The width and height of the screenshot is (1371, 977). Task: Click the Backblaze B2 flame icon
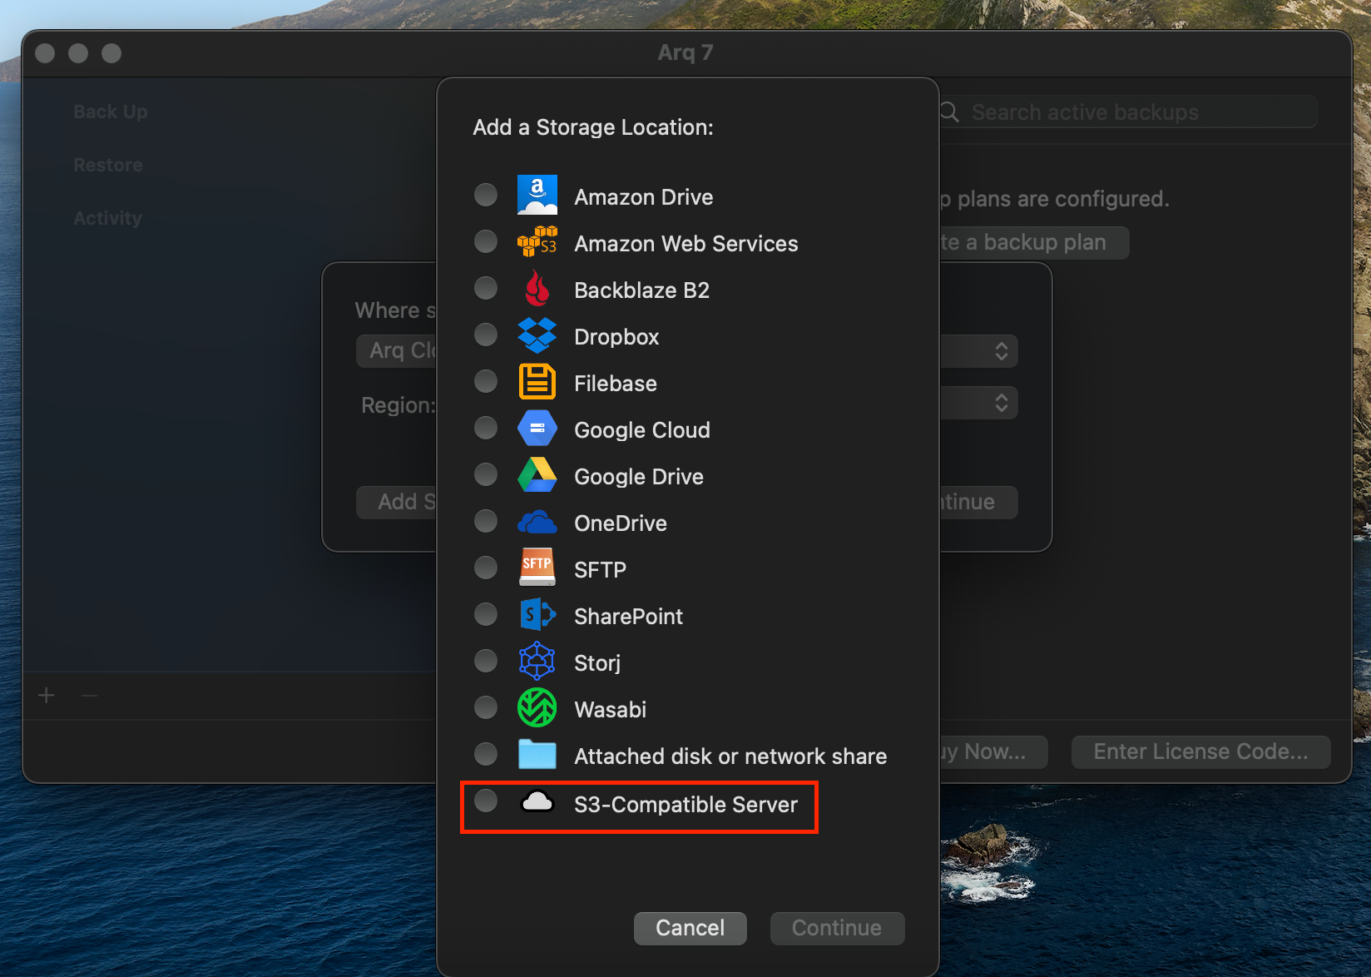[537, 289]
